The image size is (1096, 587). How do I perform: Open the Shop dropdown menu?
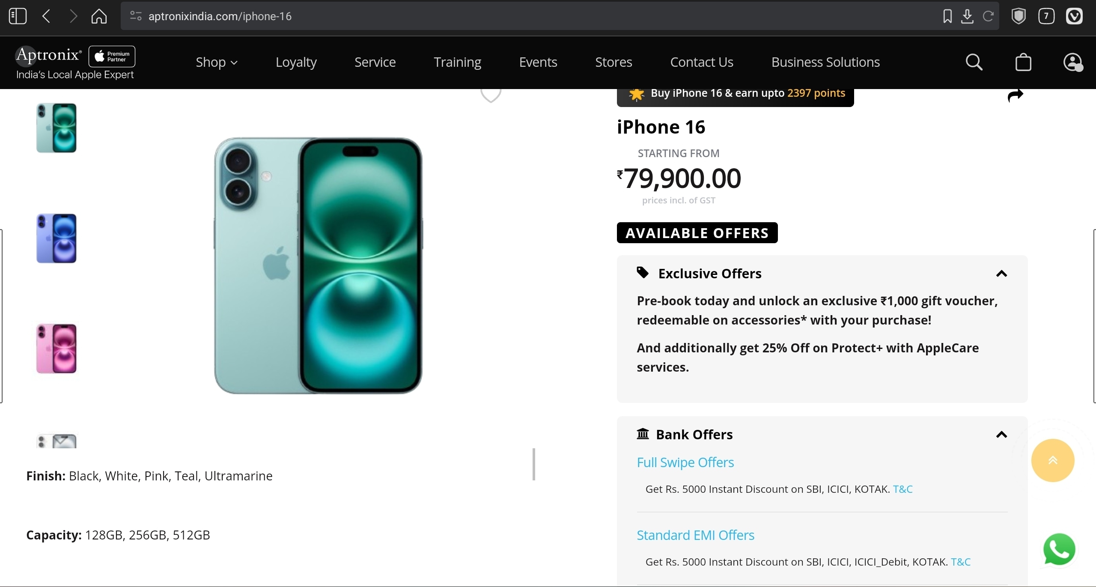[x=216, y=62]
